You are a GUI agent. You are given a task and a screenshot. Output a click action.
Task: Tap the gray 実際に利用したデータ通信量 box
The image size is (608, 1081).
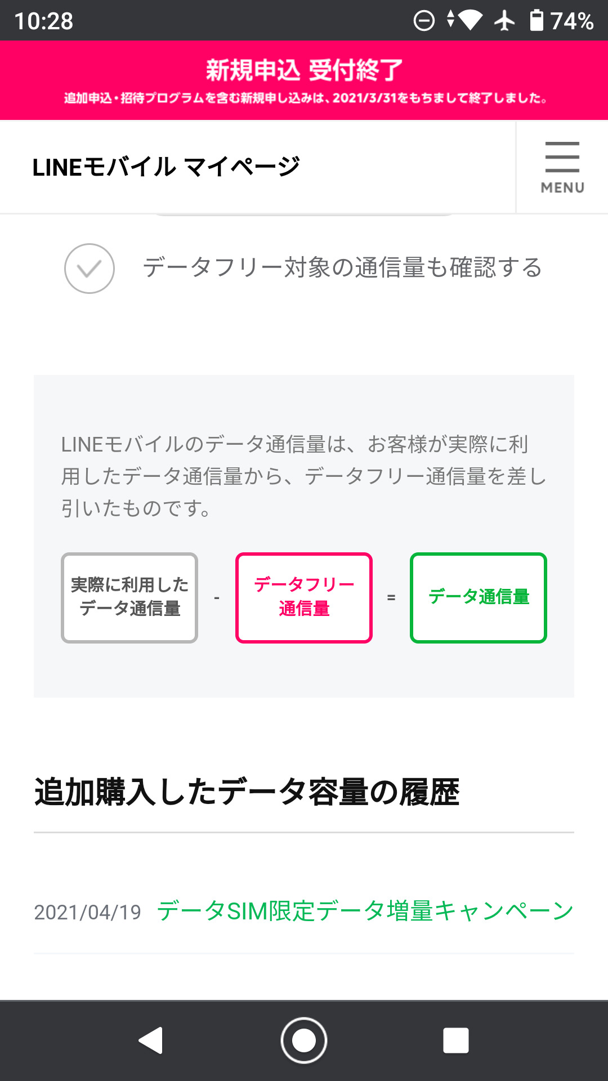[x=129, y=597]
